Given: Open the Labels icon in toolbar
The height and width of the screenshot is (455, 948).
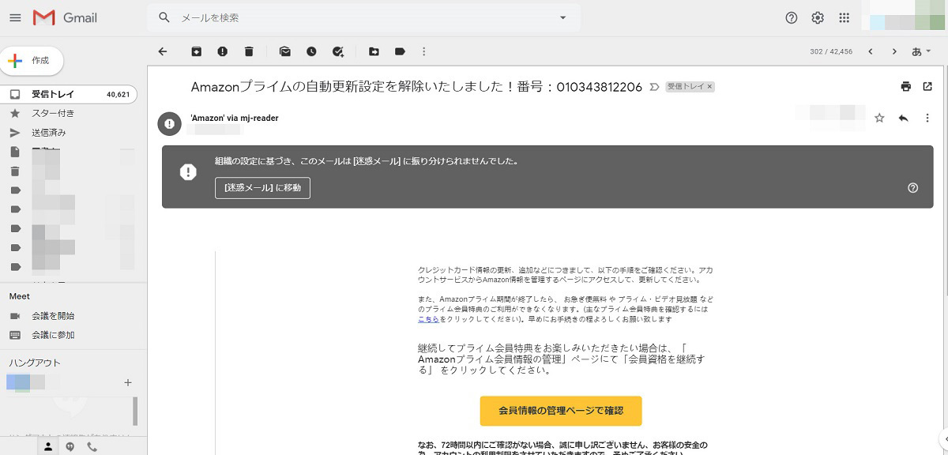Looking at the screenshot, I should (400, 51).
